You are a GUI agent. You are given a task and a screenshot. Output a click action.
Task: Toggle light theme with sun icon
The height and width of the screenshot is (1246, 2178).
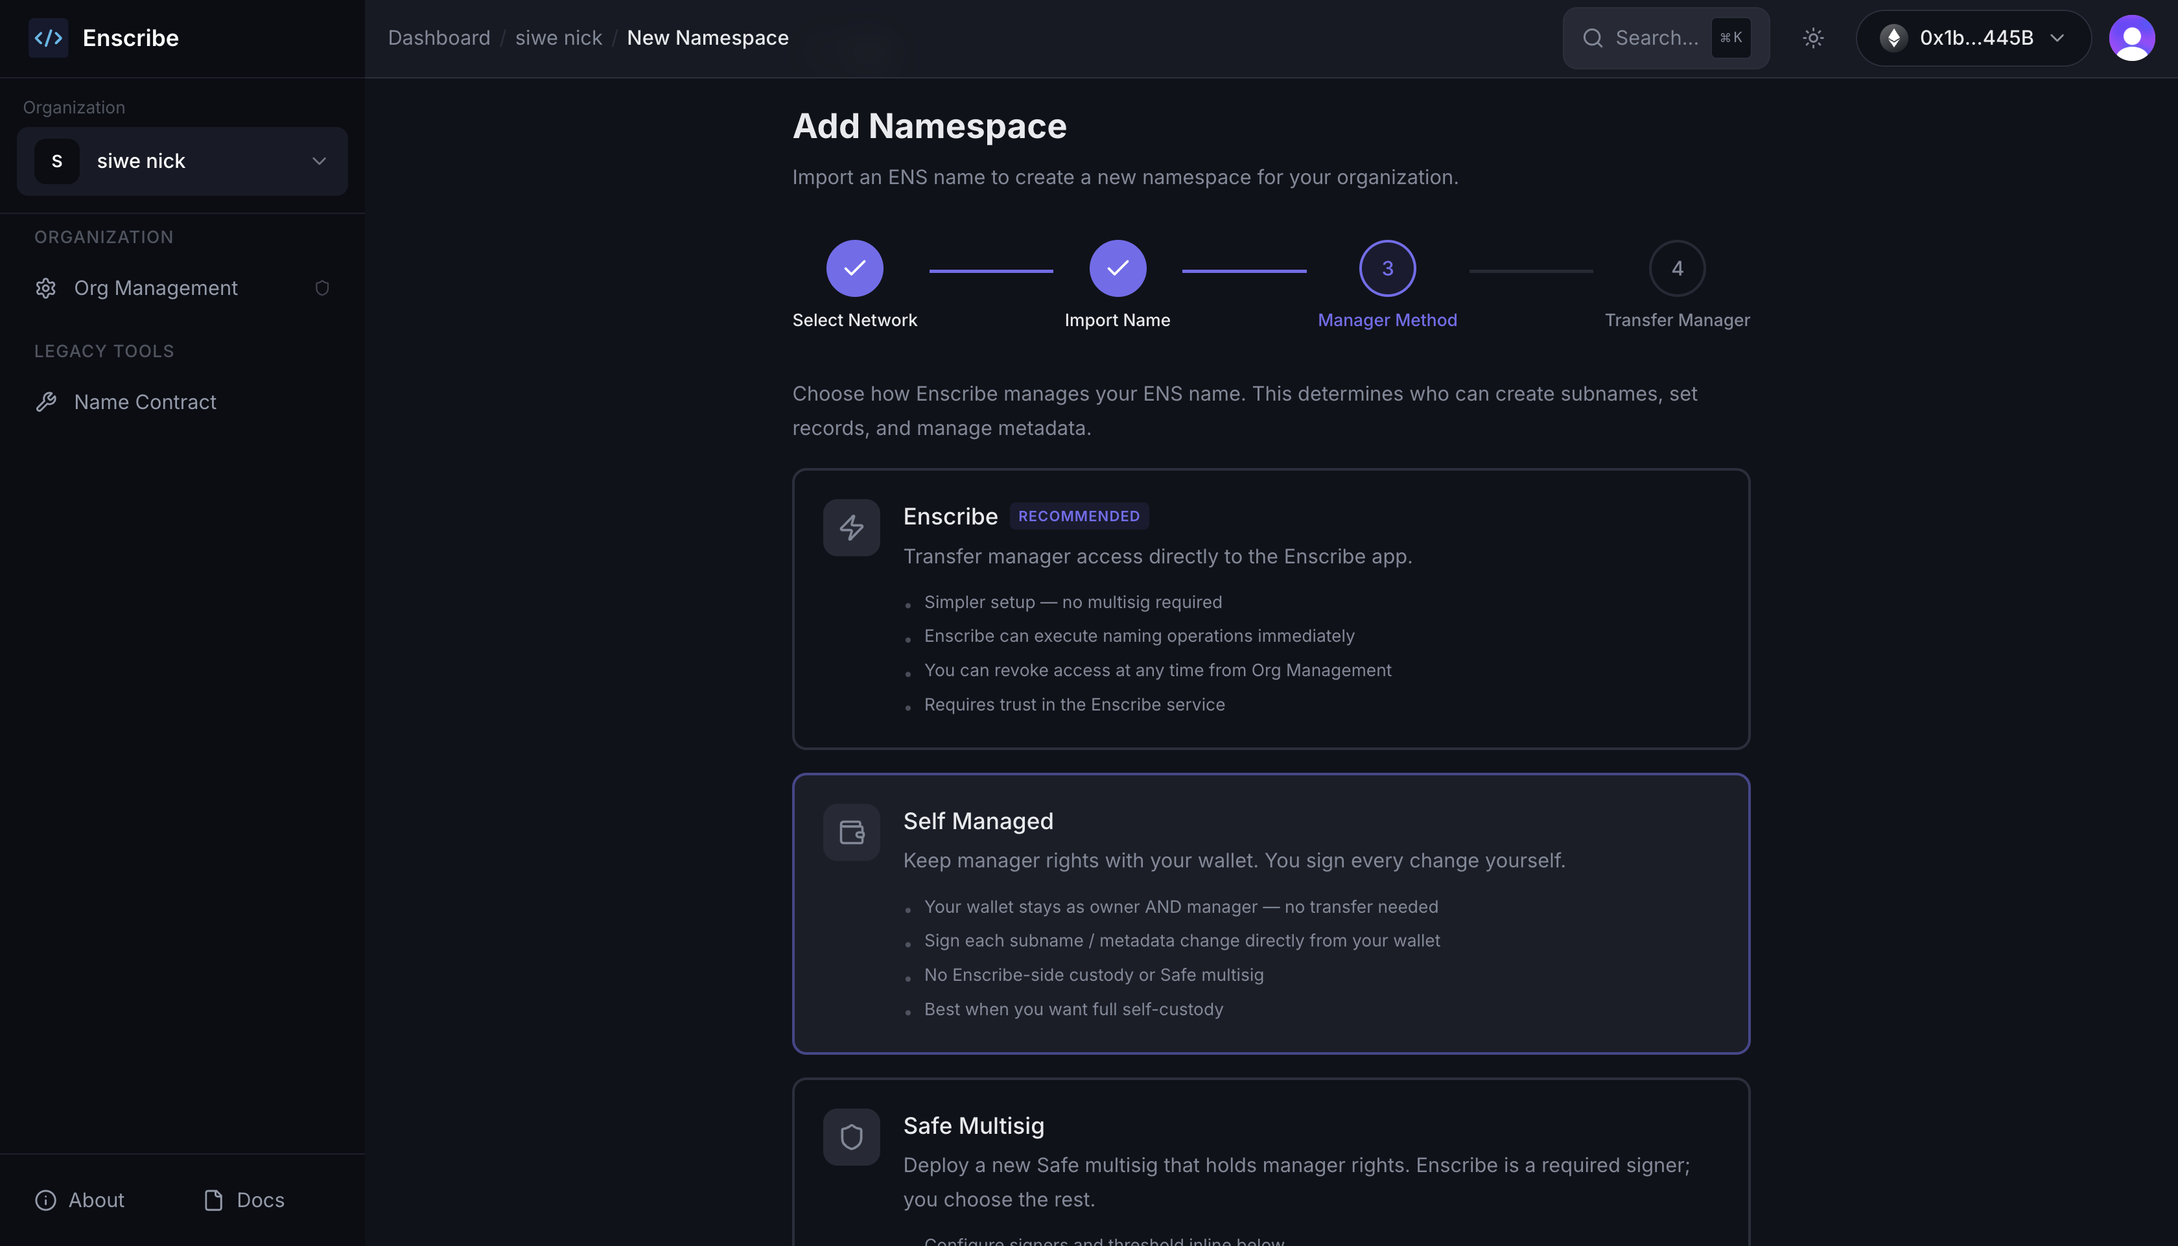[x=1812, y=38]
